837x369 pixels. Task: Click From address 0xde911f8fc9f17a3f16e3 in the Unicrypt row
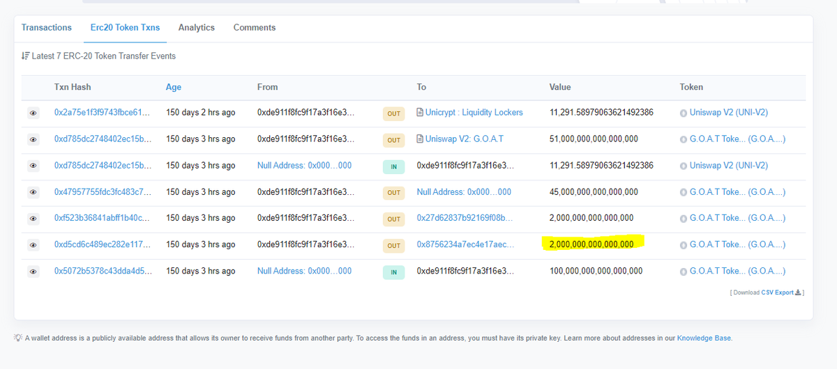[306, 112]
